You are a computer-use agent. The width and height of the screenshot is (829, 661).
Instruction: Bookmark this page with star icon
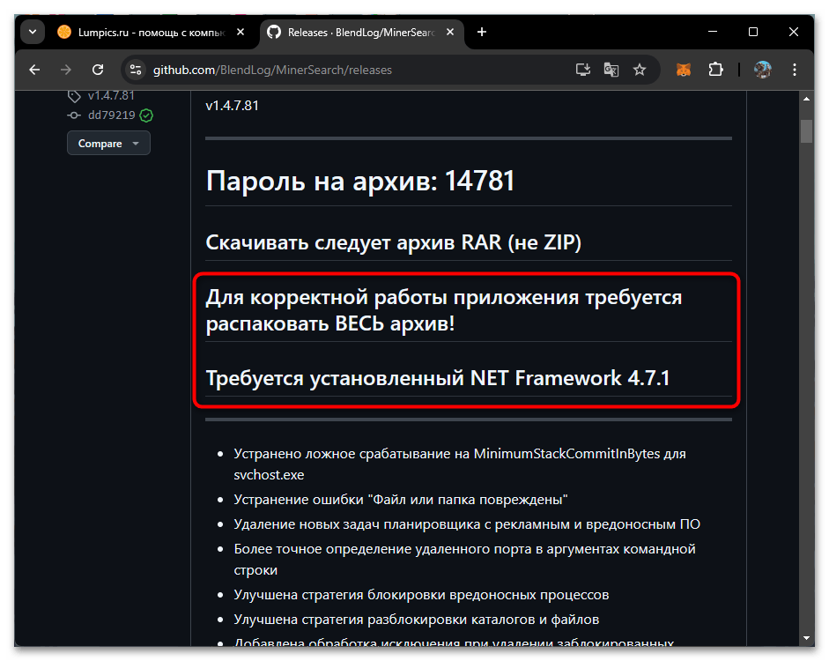tap(640, 70)
